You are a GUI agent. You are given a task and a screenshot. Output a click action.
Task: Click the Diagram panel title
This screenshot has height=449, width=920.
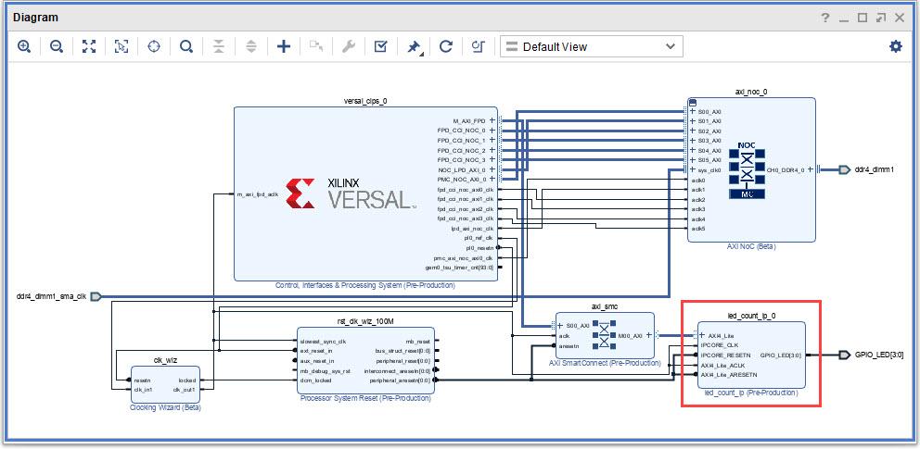click(x=35, y=17)
